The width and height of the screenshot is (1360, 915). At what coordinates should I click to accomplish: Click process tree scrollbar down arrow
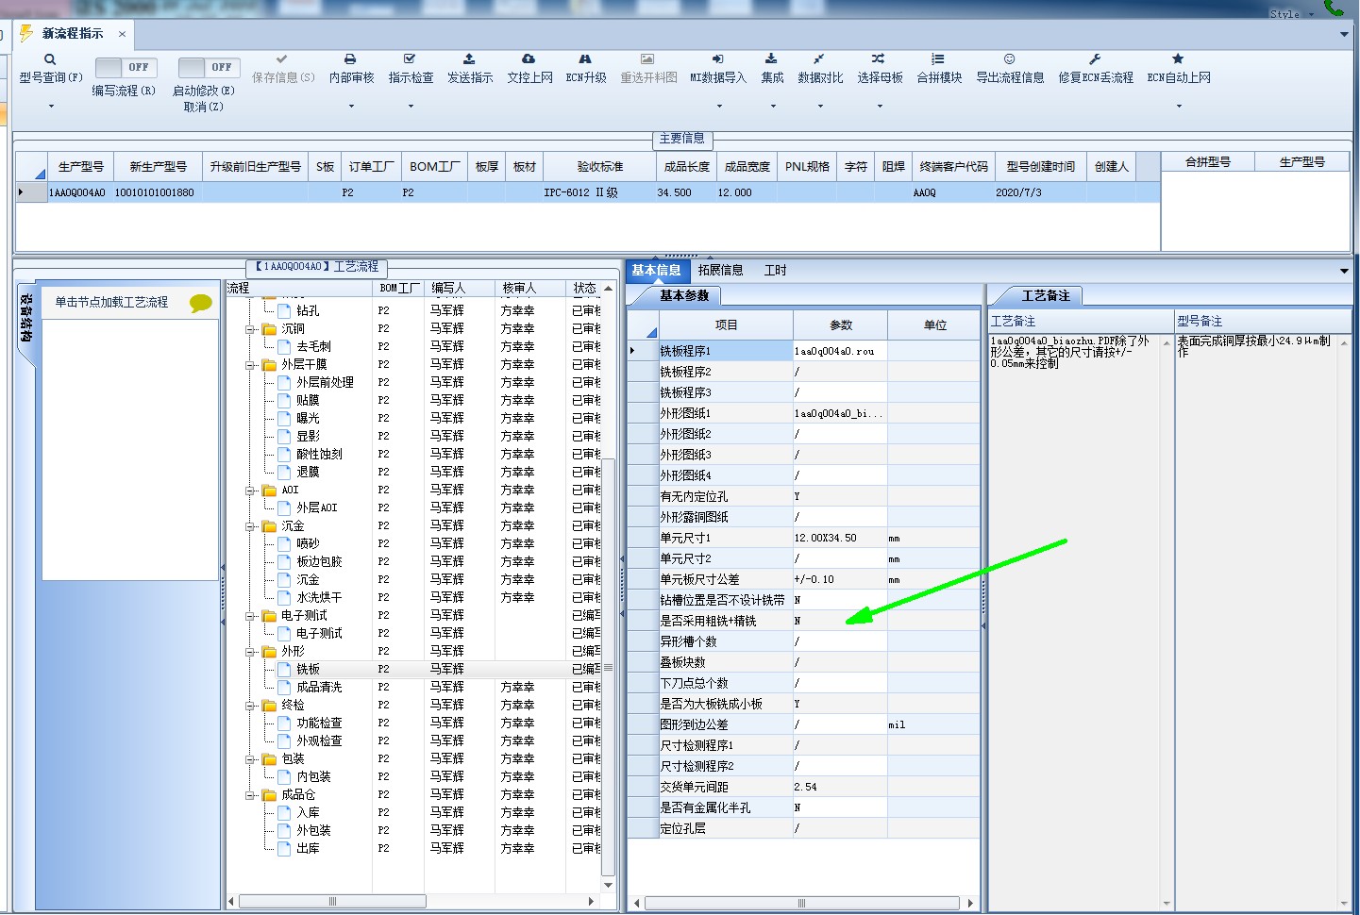[608, 886]
